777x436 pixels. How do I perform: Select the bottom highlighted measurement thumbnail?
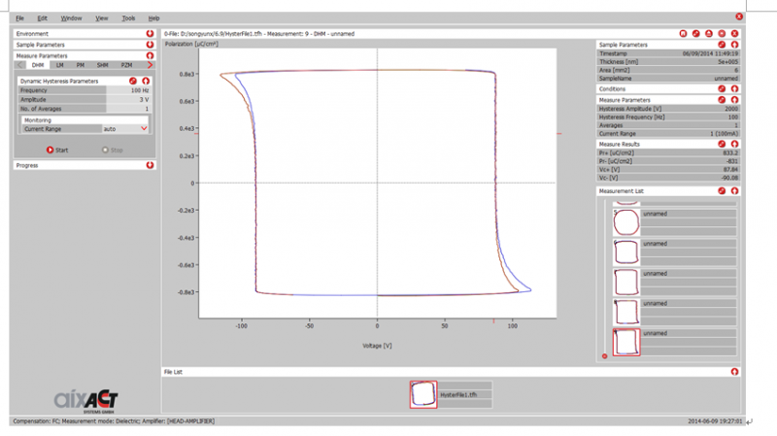click(626, 342)
